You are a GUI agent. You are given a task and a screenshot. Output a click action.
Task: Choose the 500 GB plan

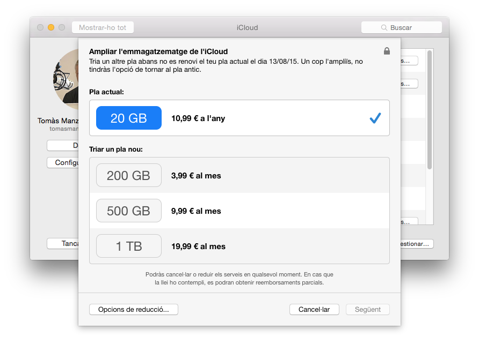[x=128, y=211]
